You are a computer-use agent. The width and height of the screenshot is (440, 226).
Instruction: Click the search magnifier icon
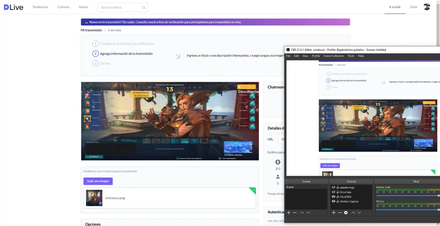pyautogui.click(x=143, y=7)
